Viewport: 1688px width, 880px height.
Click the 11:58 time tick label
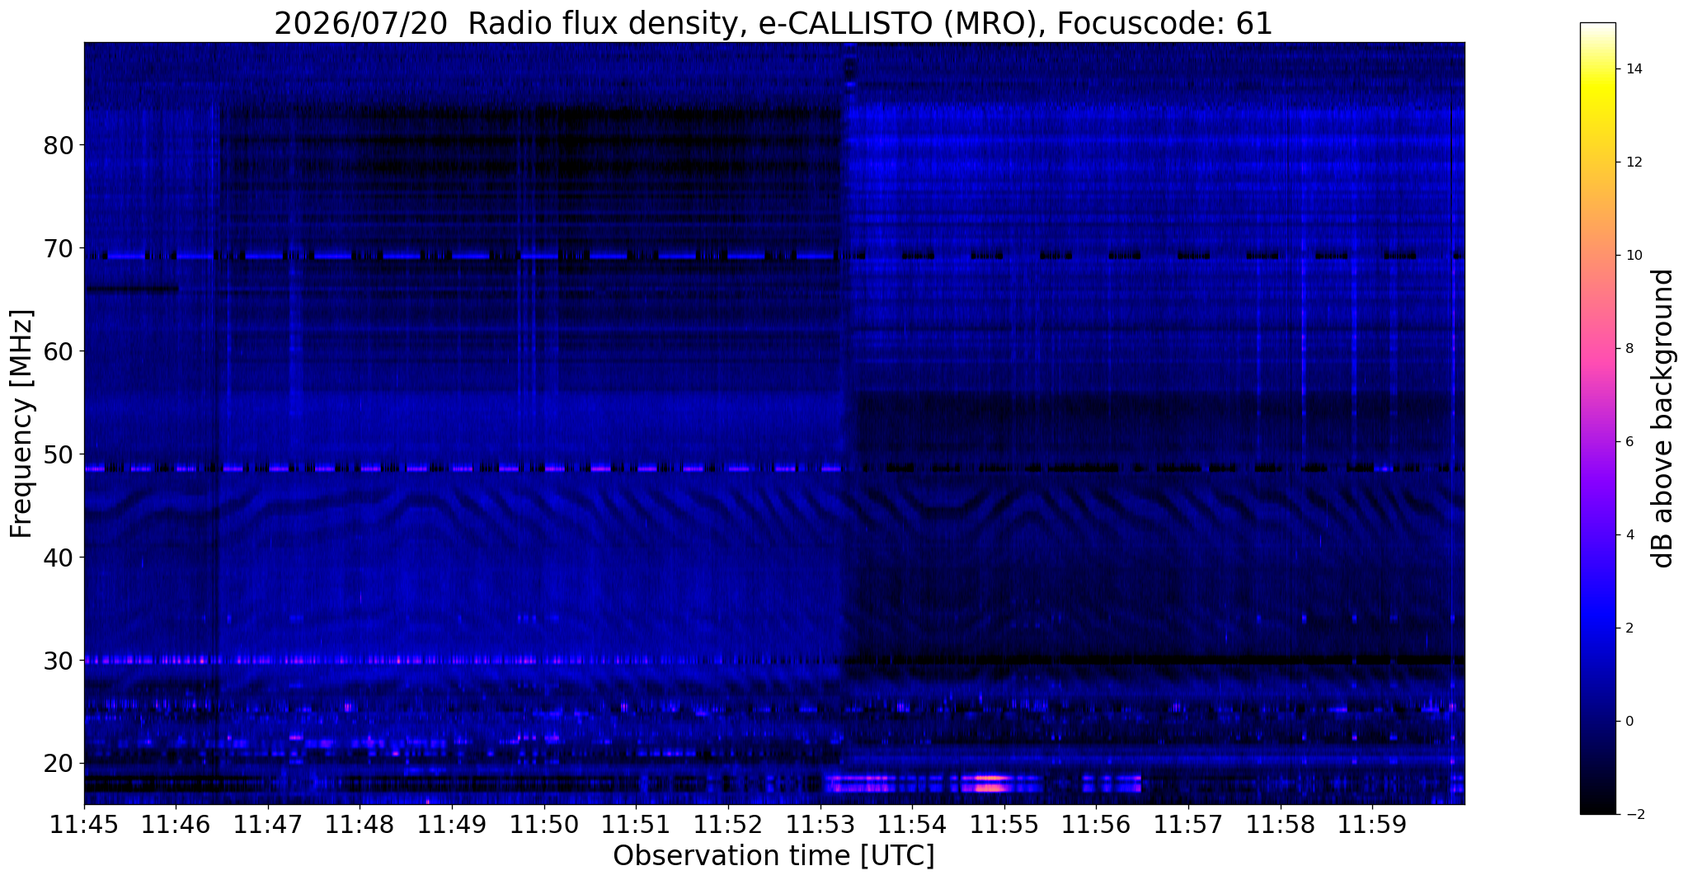pos(1280,826)
